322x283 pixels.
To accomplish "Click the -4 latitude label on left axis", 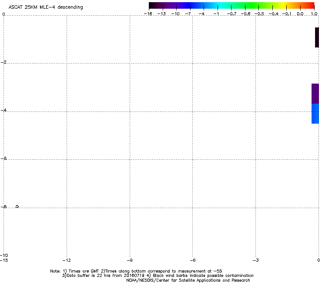I will coord(3,110).
